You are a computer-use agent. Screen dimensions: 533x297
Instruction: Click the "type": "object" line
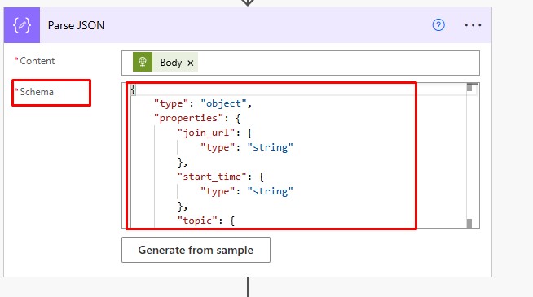point(203,103)
